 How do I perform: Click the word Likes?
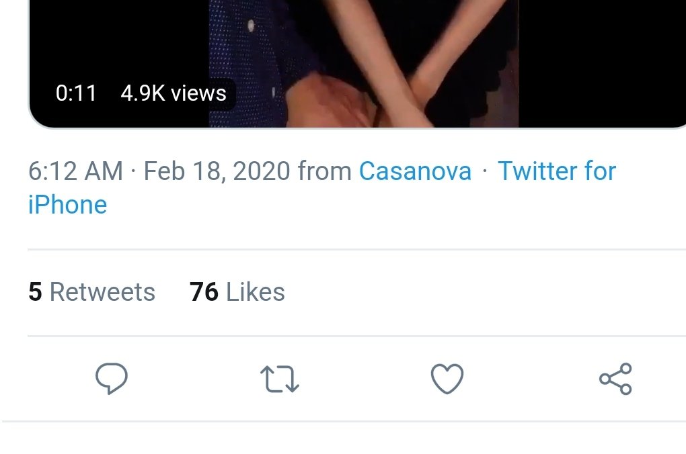(x=256, y=292)
